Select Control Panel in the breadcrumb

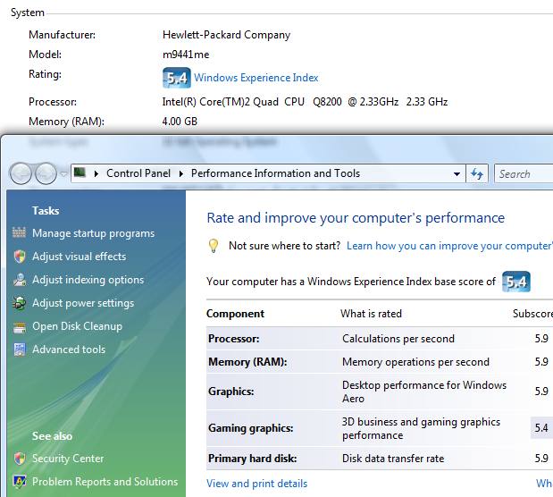tap(138, 173)
